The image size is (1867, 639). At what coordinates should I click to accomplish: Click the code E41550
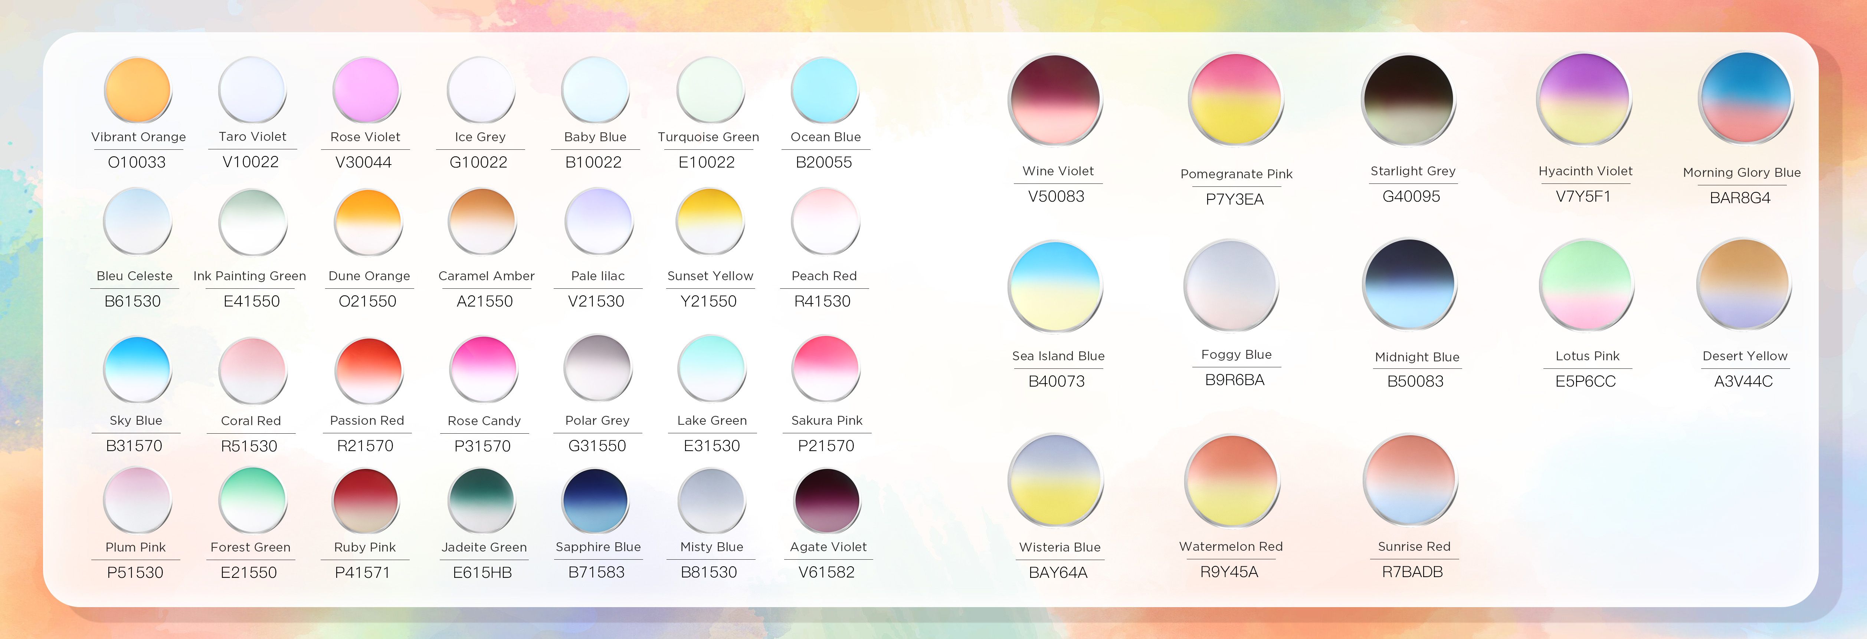tap(252, 301)
